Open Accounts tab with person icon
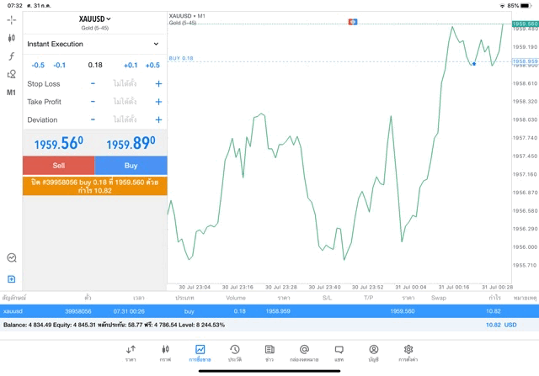The width and height of the screenshot is (539, 376). coord(374,353)
